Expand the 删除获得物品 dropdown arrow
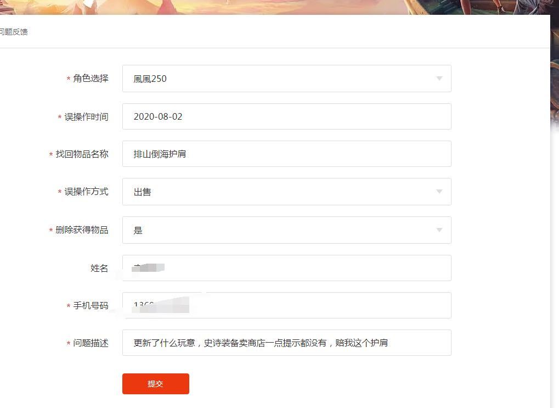559x408 pixels. coord(439,230)
